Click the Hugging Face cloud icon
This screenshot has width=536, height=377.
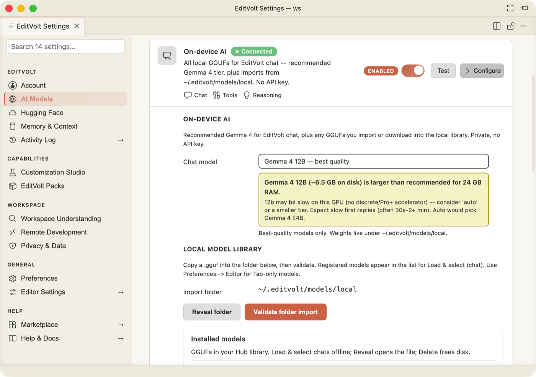pos(13,113)
